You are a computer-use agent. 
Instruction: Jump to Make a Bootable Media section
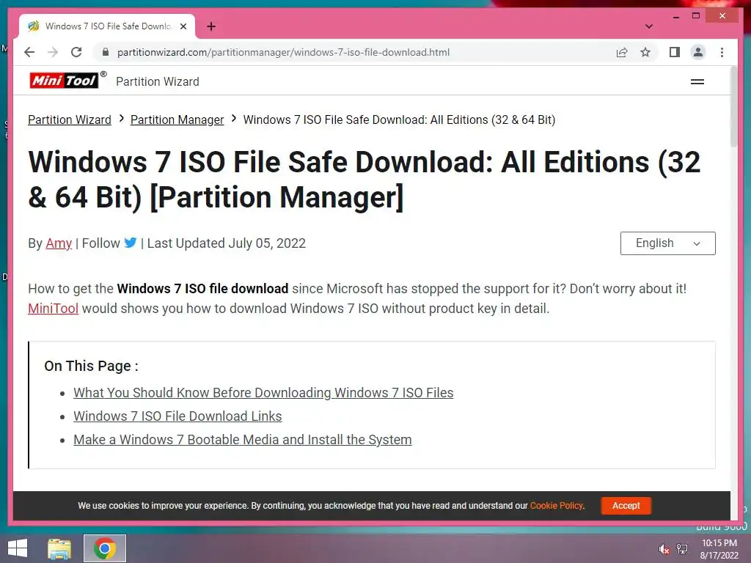[x=242, y=440]
